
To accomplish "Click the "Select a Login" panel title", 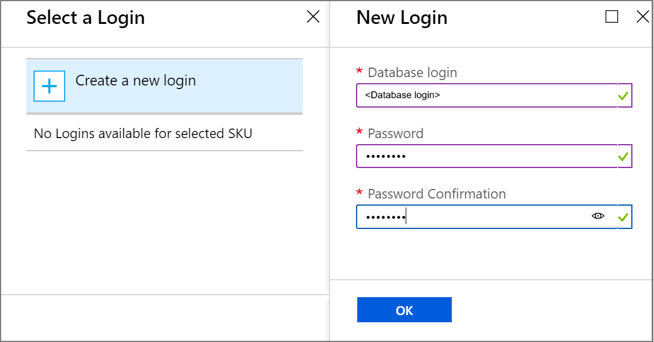I will point(86,18).
